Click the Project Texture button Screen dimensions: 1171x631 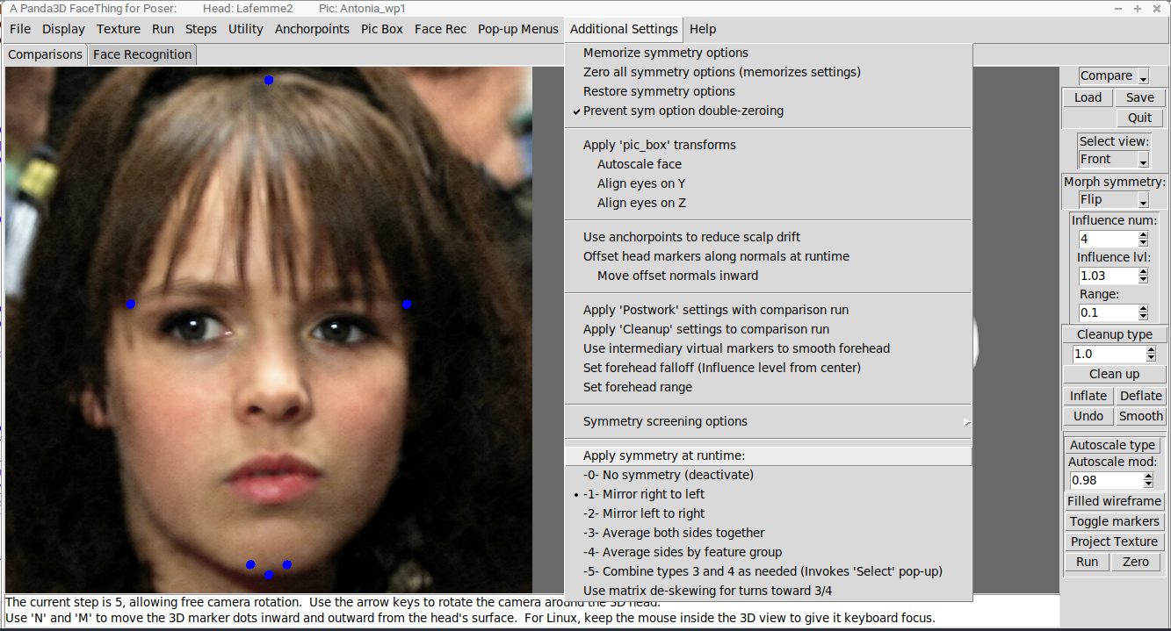(x=1114, y=541)
